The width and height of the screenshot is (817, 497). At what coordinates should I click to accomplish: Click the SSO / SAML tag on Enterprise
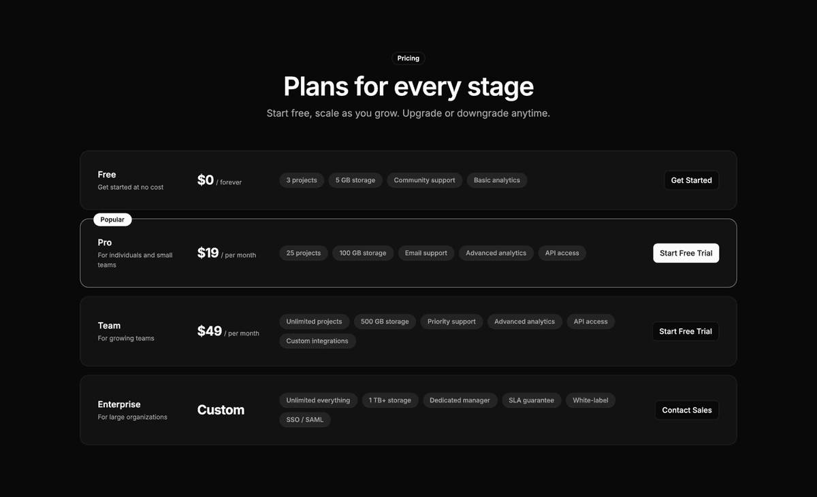coord(305,419)
